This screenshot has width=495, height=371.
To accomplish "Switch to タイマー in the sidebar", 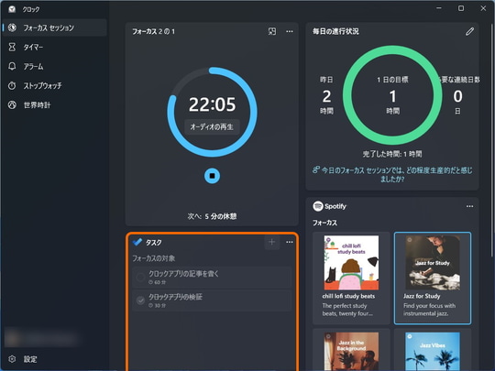I will (54, 48).
